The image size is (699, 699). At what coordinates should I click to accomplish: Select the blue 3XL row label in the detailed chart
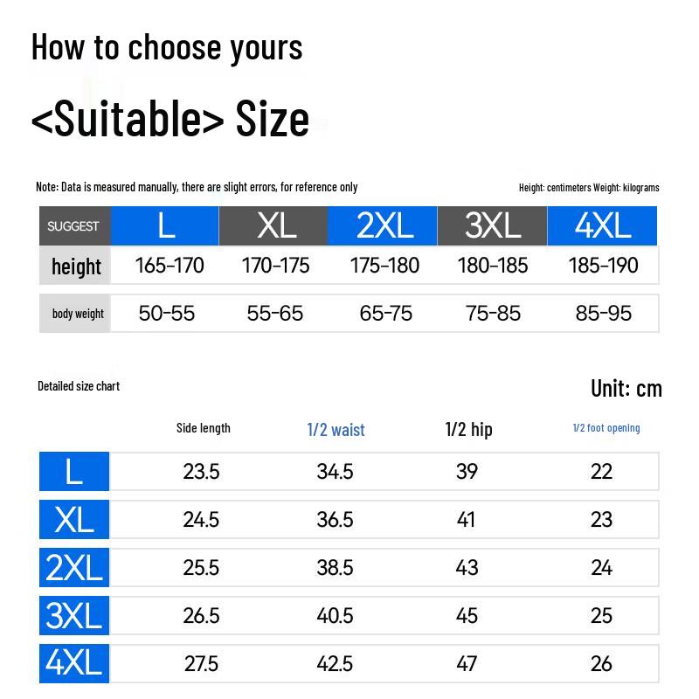[x=74, y=616]
